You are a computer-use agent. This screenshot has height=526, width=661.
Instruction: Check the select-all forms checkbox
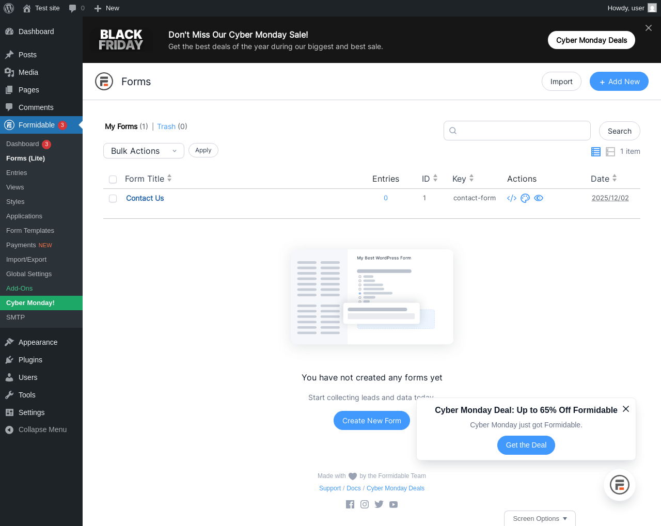pyautogui.click(x=113, y=179)
